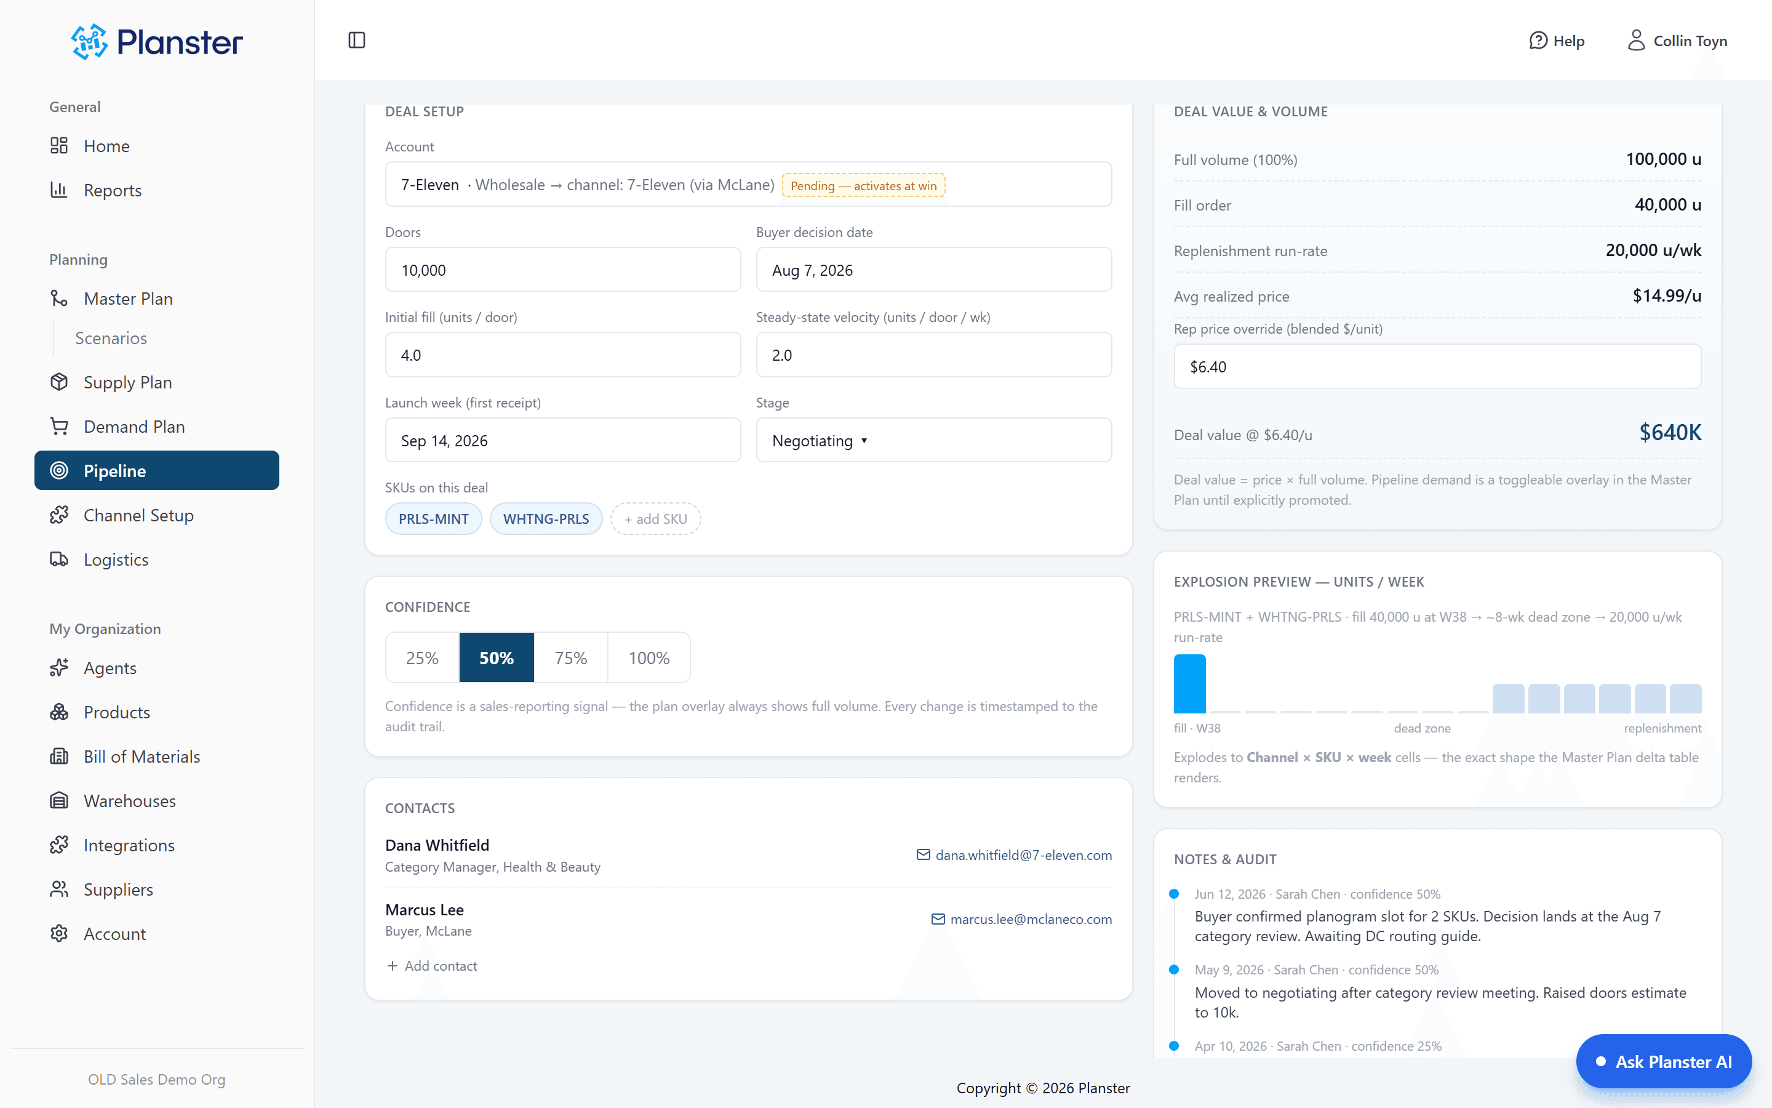Open Ask Planster AI chat
1772x1108 pixels.
click(1664, 1061)
